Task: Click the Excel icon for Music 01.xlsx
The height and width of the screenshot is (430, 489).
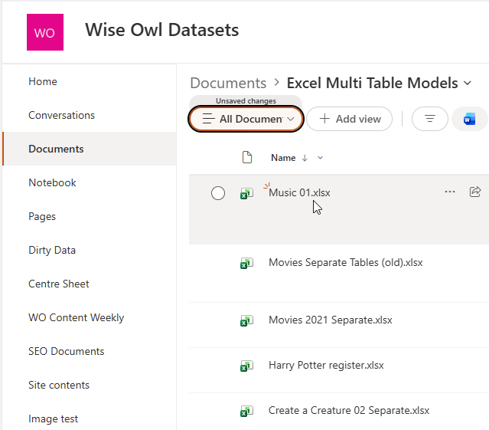Action: [246, 193]
